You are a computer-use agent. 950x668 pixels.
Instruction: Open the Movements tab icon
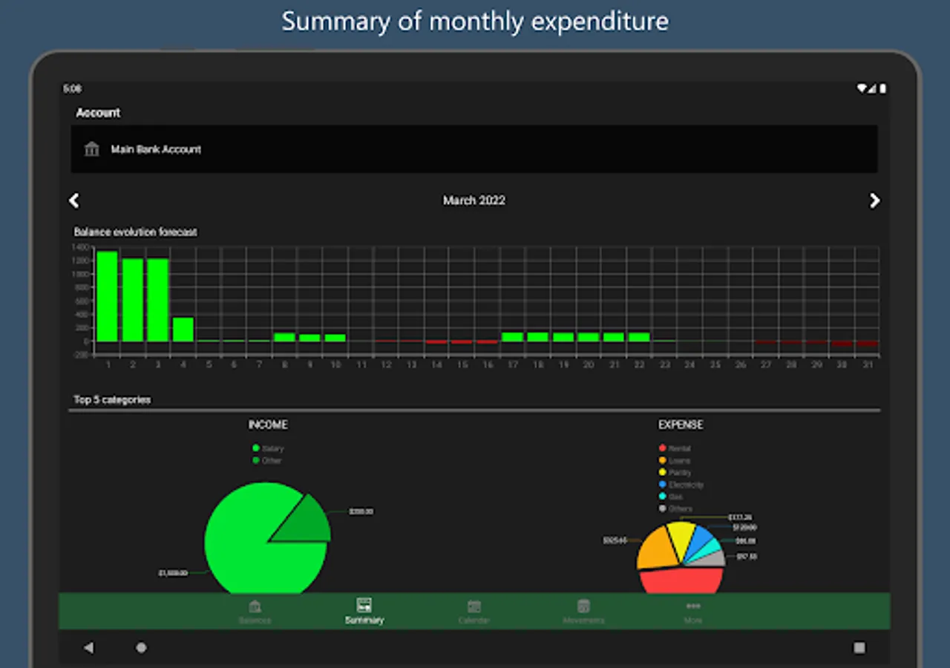click(583, 606)
